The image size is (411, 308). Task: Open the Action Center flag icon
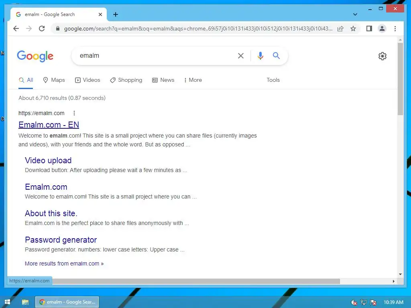pyautogui.click(x=373, y=302)
